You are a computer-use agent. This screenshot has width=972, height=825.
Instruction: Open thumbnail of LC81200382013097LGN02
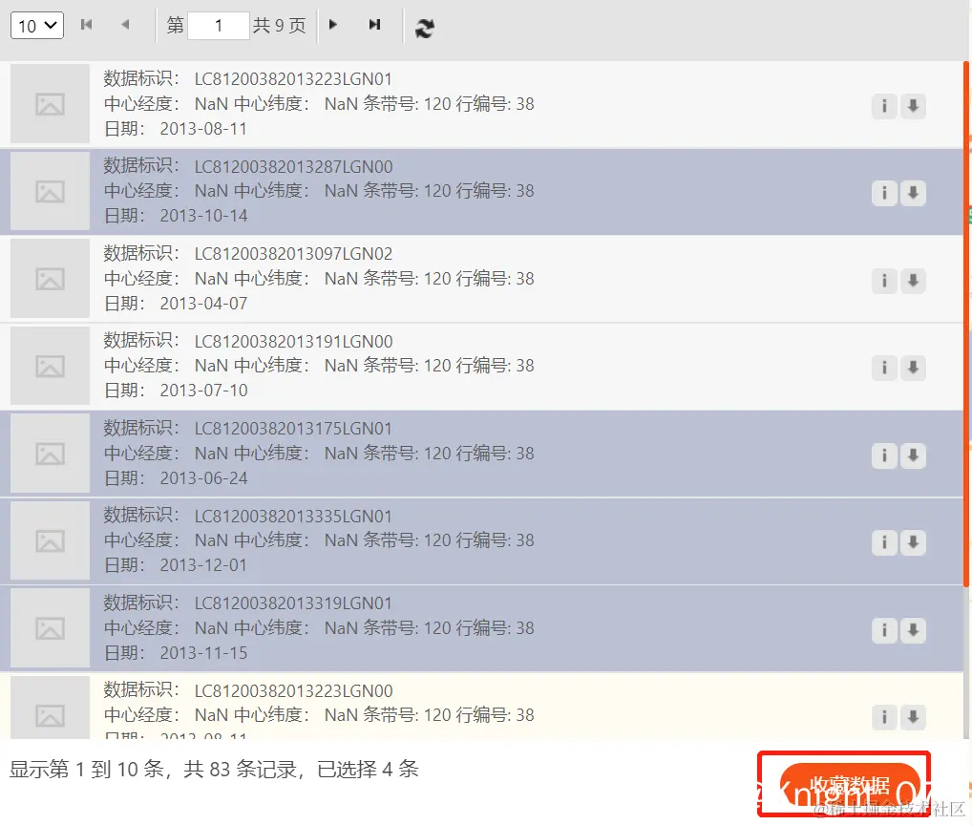51,278
